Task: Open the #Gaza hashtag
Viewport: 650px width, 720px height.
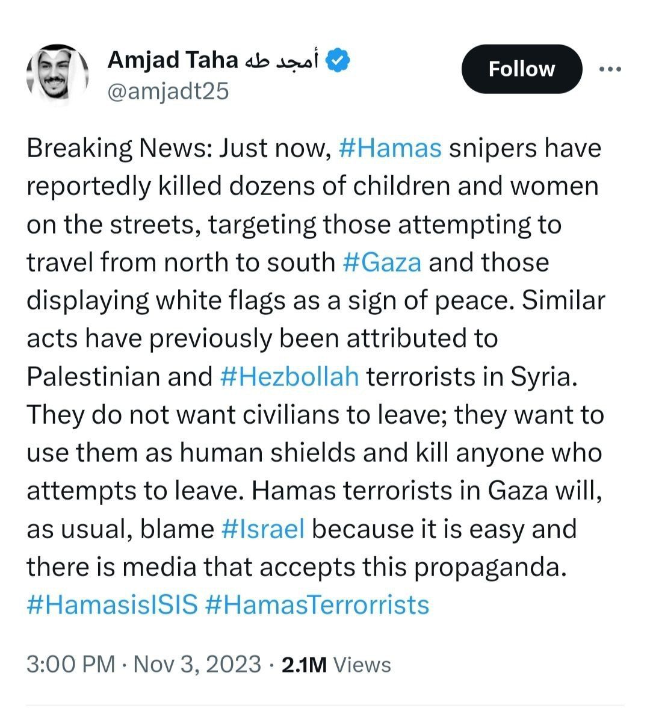Action: pyautogui.click(x=382, y=262)
